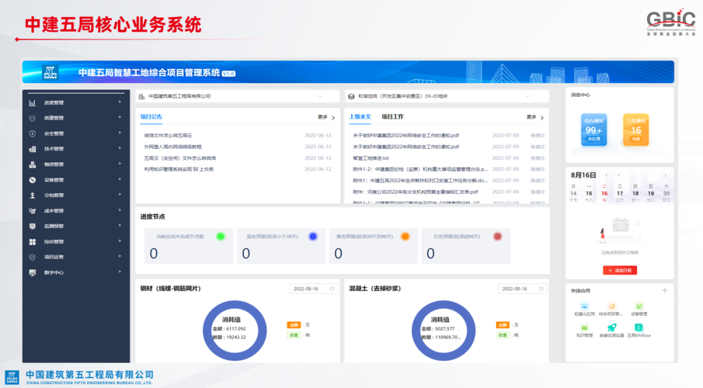The image size is (703, 388).
Task: Toggle orange 金额 legend in 钢材 chart
Action: coord(294,325)
